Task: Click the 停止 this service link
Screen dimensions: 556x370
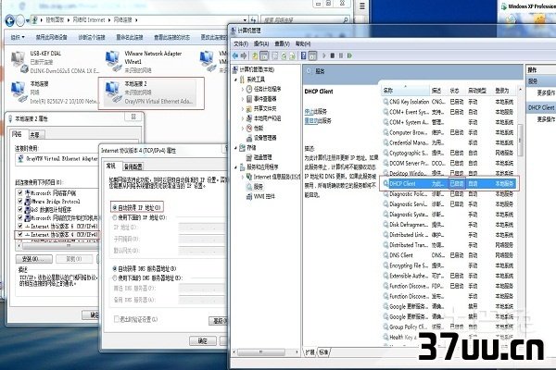Action: coord(310,111)
